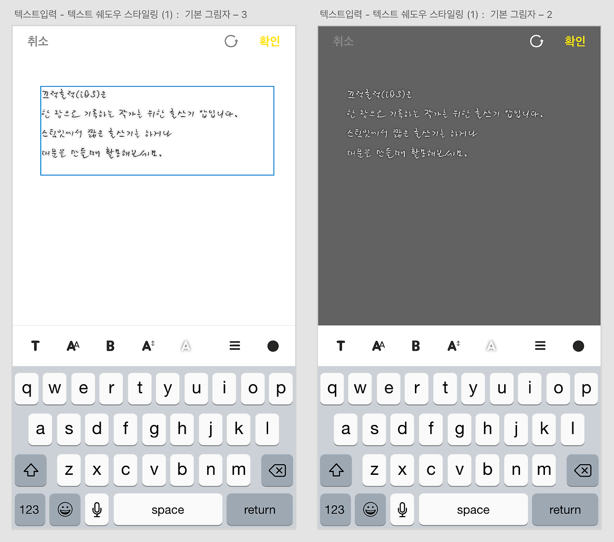The height and width of the screenshot is (542, 614).
Task: Pick the black color circle in left toolbar
Action: [273, 346]
